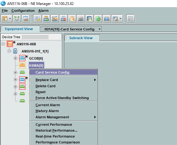
Task: Click the television toolbar icon
Action: click(107, 19)
